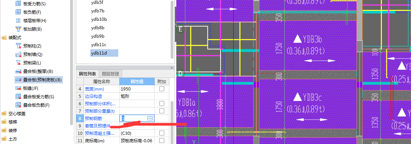Close the properties panel with the X icon

click(172, 68)
